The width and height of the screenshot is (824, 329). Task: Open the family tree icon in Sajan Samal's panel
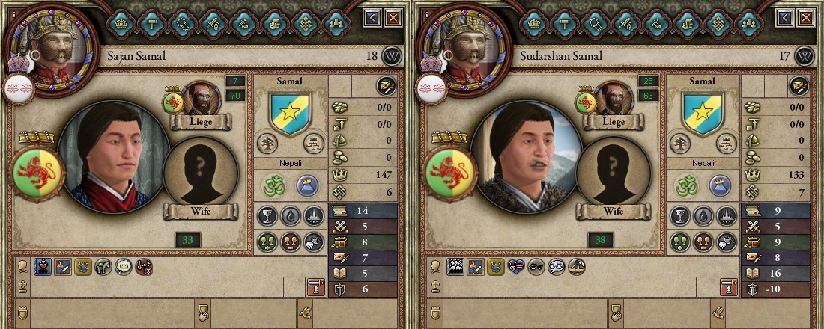coord(267,143)
